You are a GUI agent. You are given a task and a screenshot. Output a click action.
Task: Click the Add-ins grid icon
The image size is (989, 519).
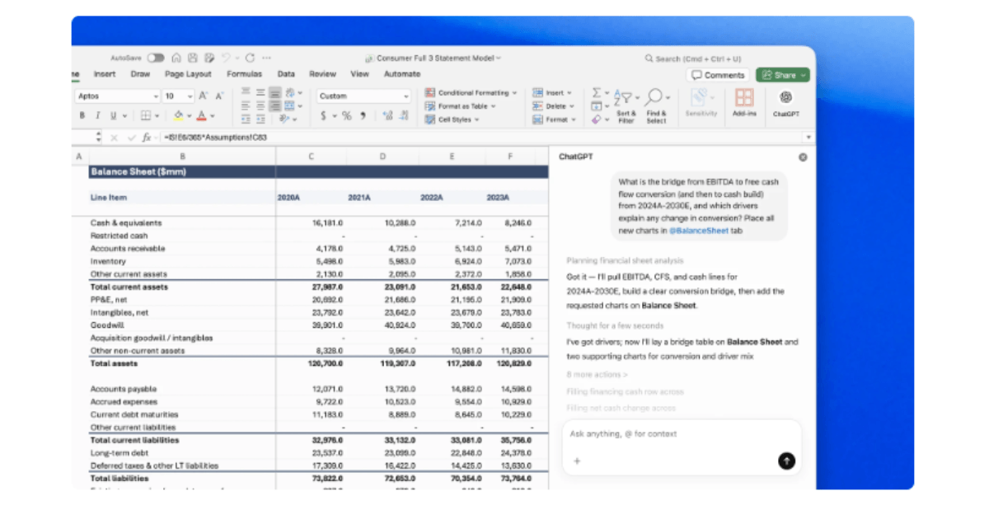744,99
